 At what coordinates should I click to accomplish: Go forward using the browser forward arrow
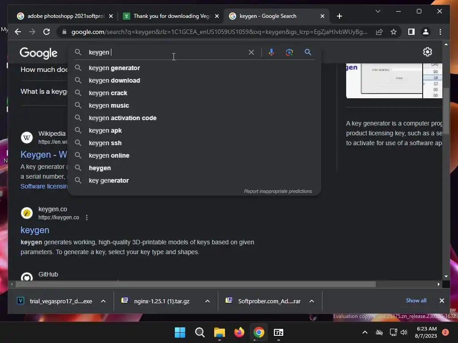pos(32,32)
